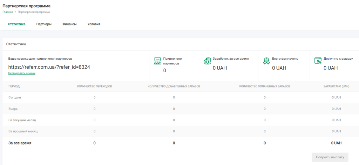Image resolution: width=359 pixels, height=165 pixels.
Task: Select the referral URL text
Action: [49, 67]
